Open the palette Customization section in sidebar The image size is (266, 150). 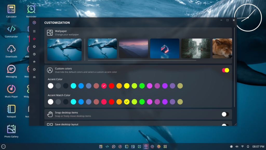pyautogui.click(x=34, y=39)
